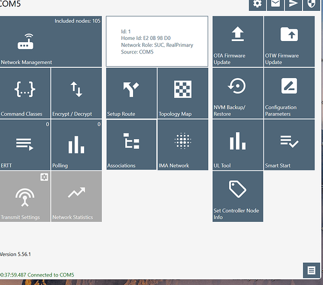Click the 'Included nodes: 105' label
This screenshot has width=323, height=285.
tap(77, 21)
